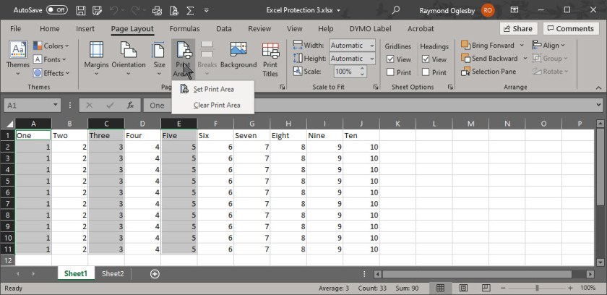Toggle the AutoSave switch

coord(57,10)
